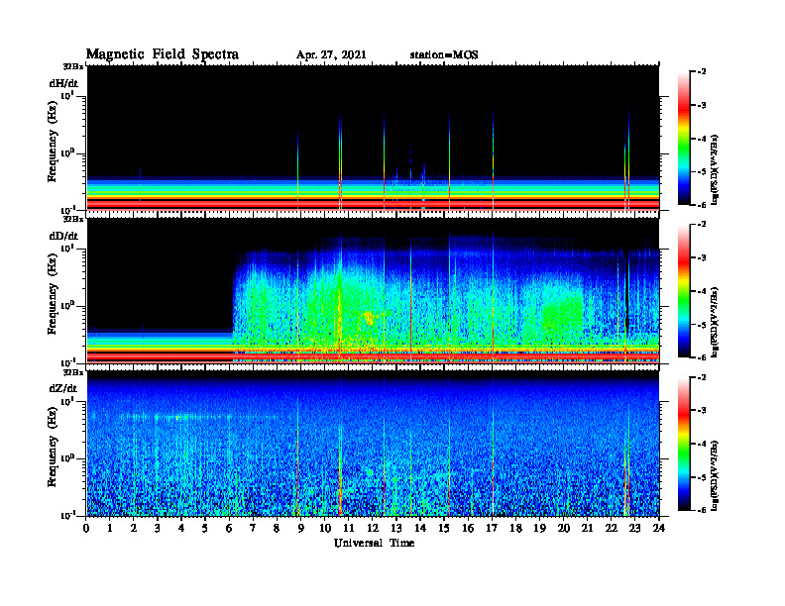This screenshot has height=606, width=785.
Task: Click the "-3" value on dZ/dt color scale
Action: [x=702, y=411]
